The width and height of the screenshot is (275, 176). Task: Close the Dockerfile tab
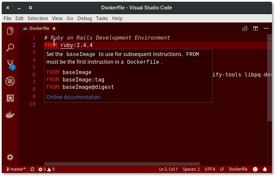[x=54, y=28]
